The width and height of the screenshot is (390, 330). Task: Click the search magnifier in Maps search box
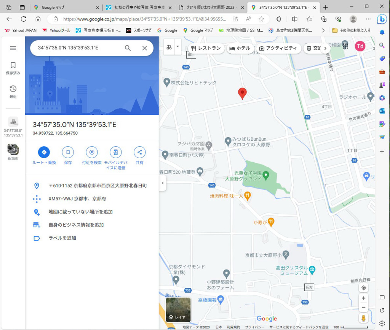pos(128,48)
